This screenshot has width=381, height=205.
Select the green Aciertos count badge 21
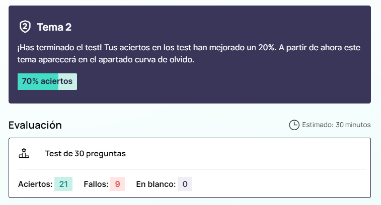63,184
